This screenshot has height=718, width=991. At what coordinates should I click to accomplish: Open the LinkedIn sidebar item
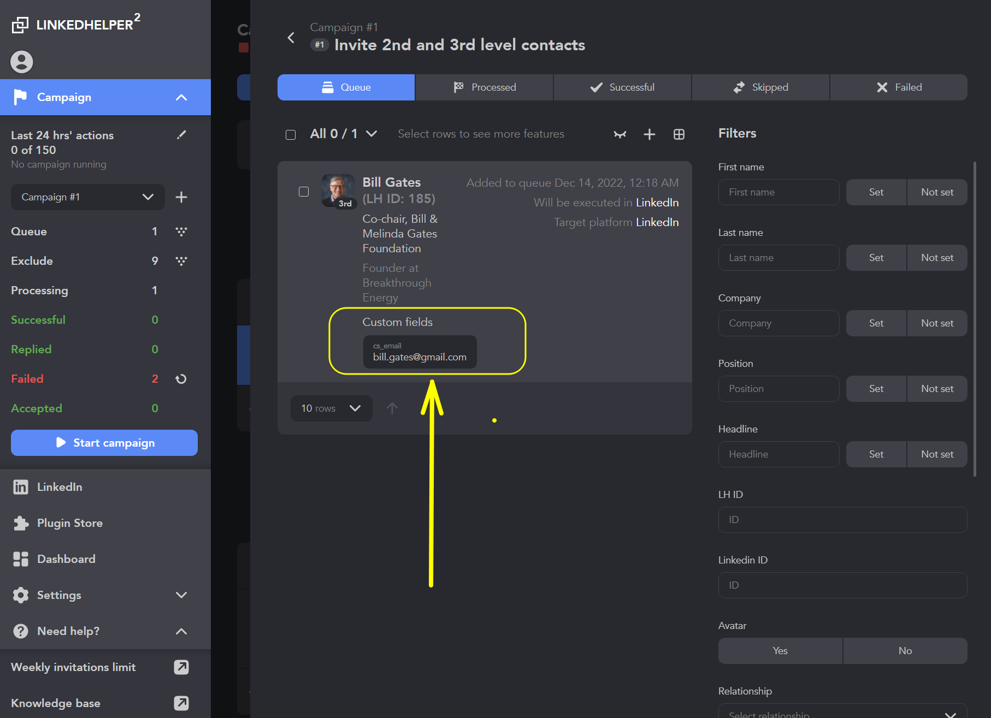(105, 487)
